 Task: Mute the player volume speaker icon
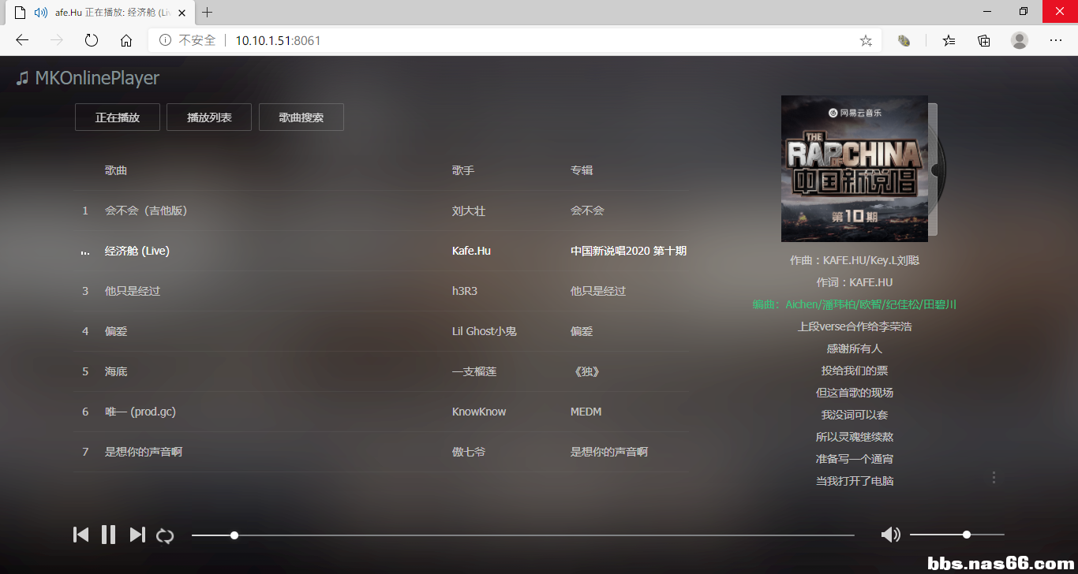(x=890, y=535)
